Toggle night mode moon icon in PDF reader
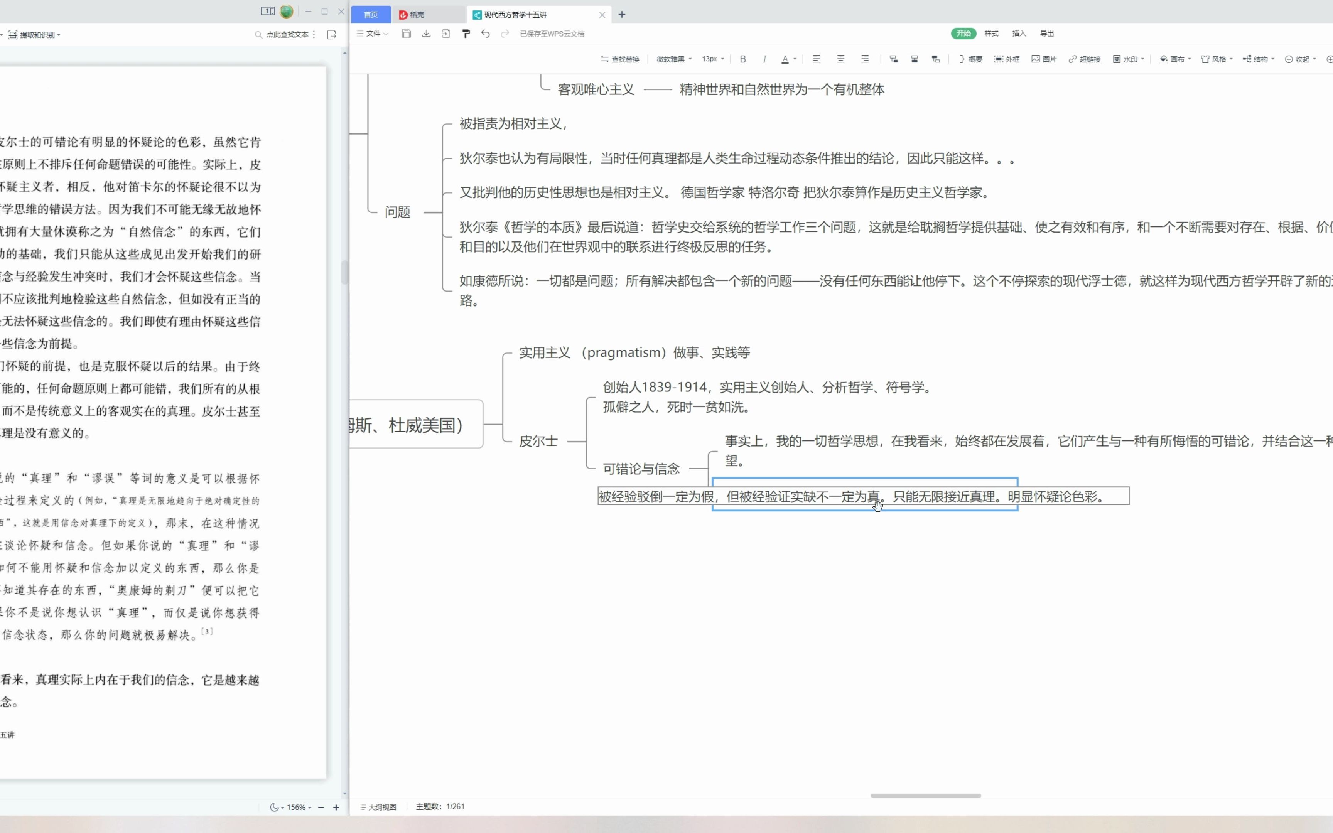This screenshot has height=833, width=1333. [x=274, y=807]
